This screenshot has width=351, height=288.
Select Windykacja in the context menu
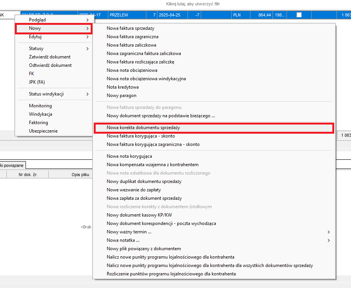click(40, 114)
